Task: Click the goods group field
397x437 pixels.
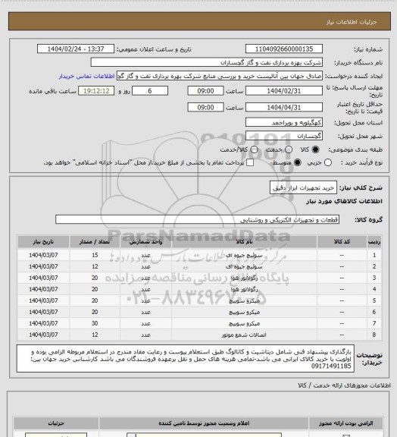Action: 198,219
